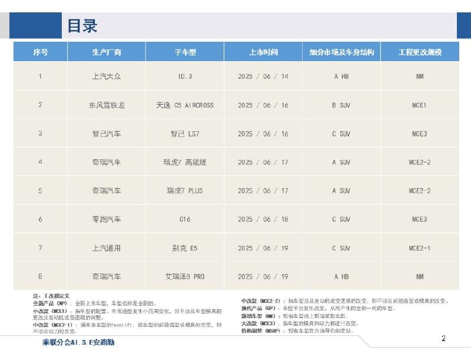The width and height of the screenshot is (471, 353).
Task: Click the 全新产品 (NP) definition line
Action: point(95,303)
